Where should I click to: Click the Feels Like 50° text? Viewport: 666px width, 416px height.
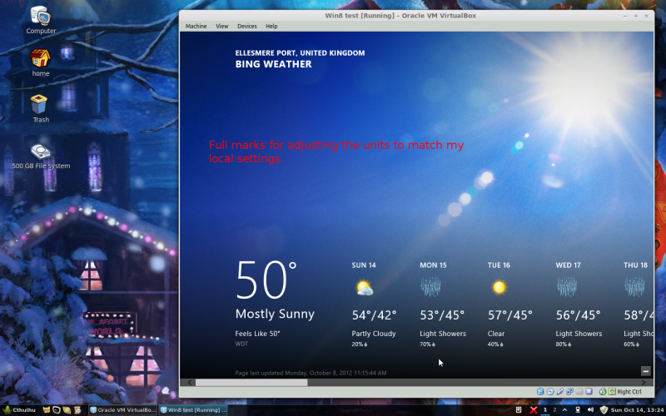[257, 334]
